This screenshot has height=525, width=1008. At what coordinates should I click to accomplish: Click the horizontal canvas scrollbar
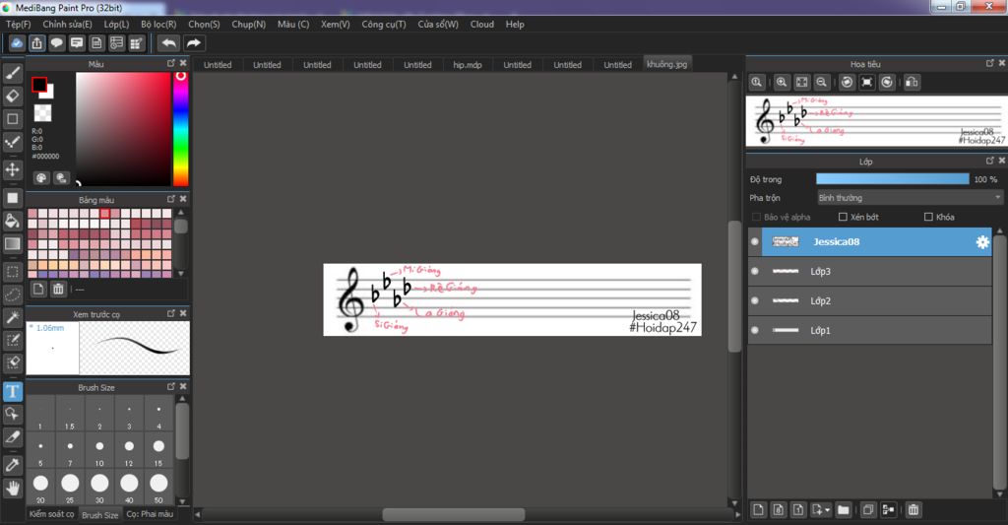tap(454, 515)
